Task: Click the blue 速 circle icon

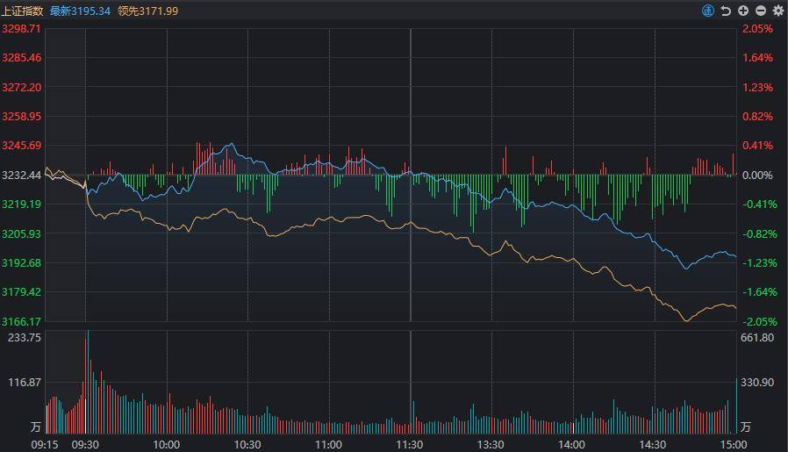Action: 707,11
